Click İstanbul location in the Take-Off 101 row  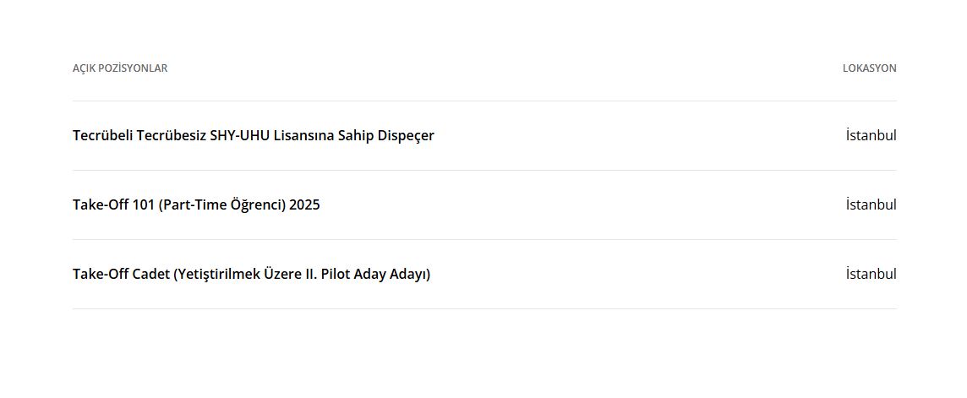click(871, 204)
